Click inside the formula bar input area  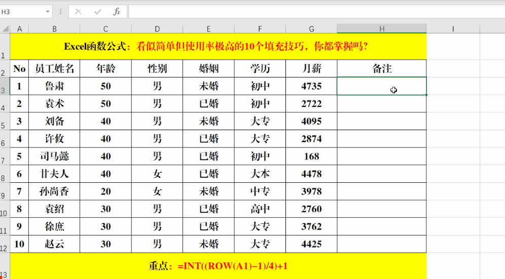(x=317, y=12)
